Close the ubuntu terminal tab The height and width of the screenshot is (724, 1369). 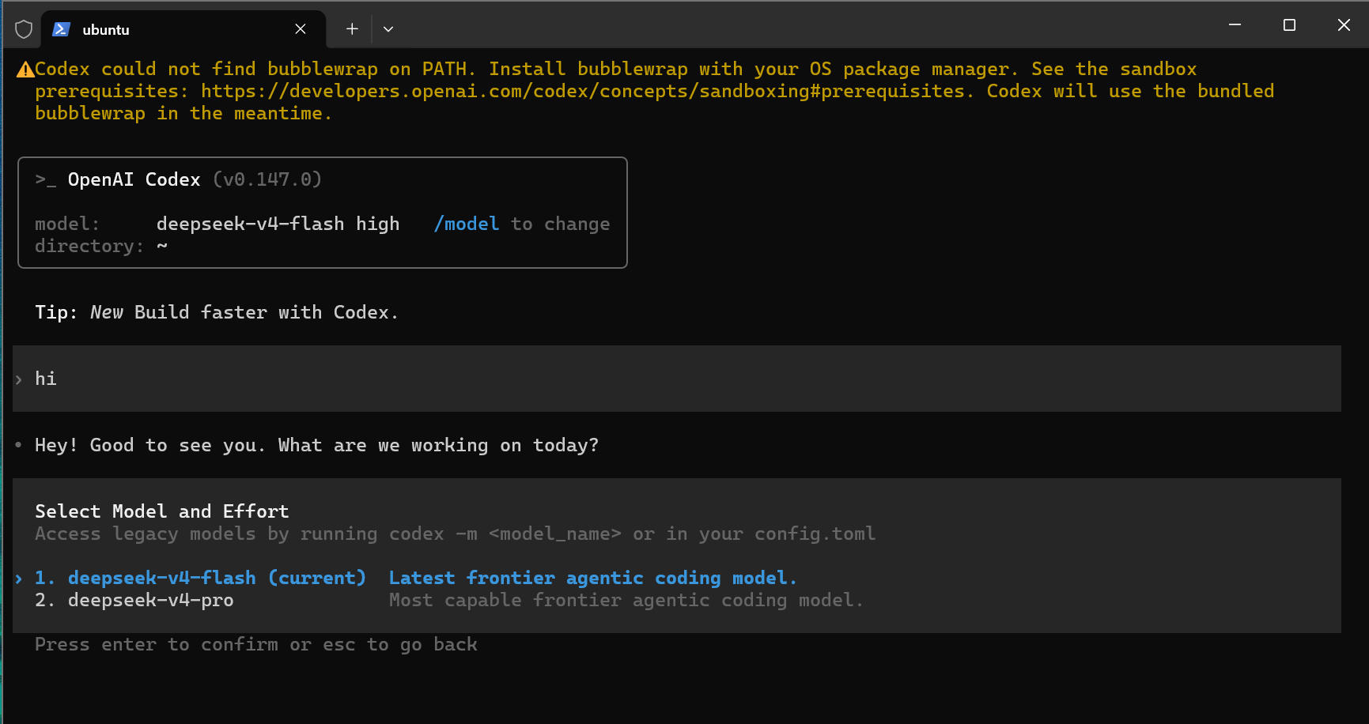coord(301,29)
